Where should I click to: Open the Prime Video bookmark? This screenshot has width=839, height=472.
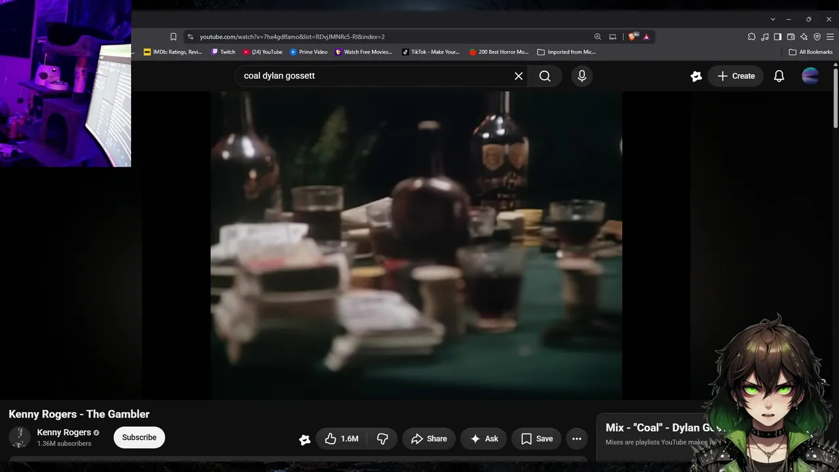[x=309, y=52]
